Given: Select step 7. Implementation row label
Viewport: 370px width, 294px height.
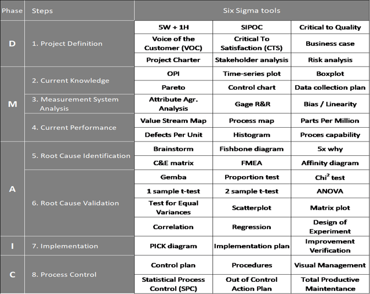Looking at the screenshot, I should pos(65,246).
